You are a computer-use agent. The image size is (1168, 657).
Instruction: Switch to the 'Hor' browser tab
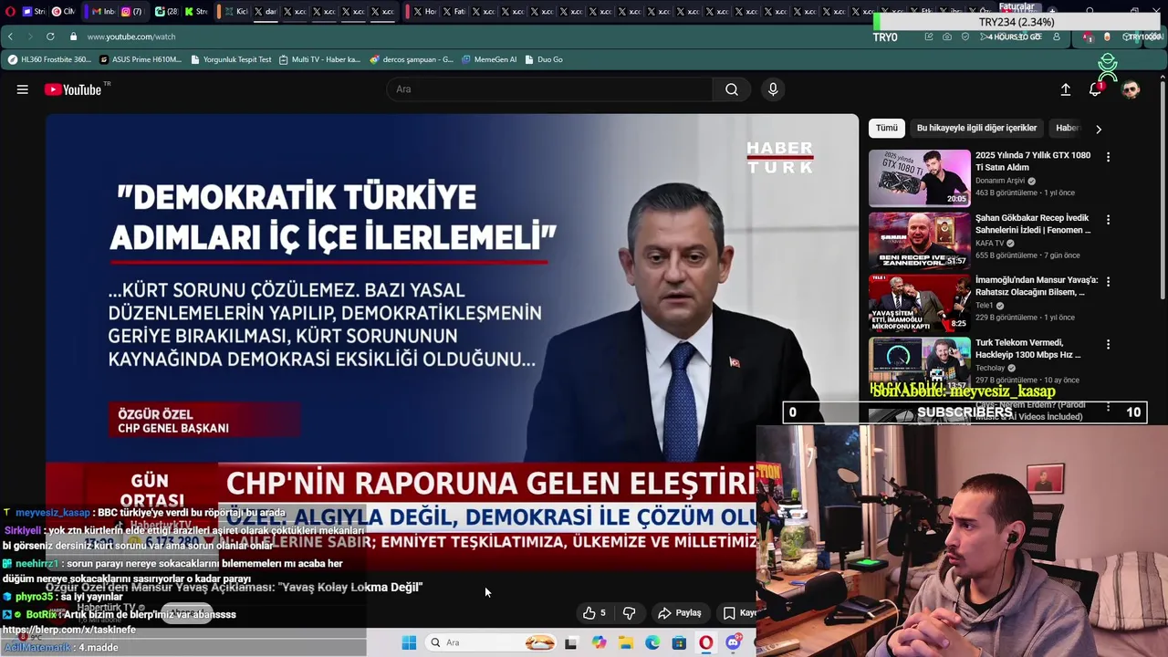pyautogui.click(x=424, y=12)
